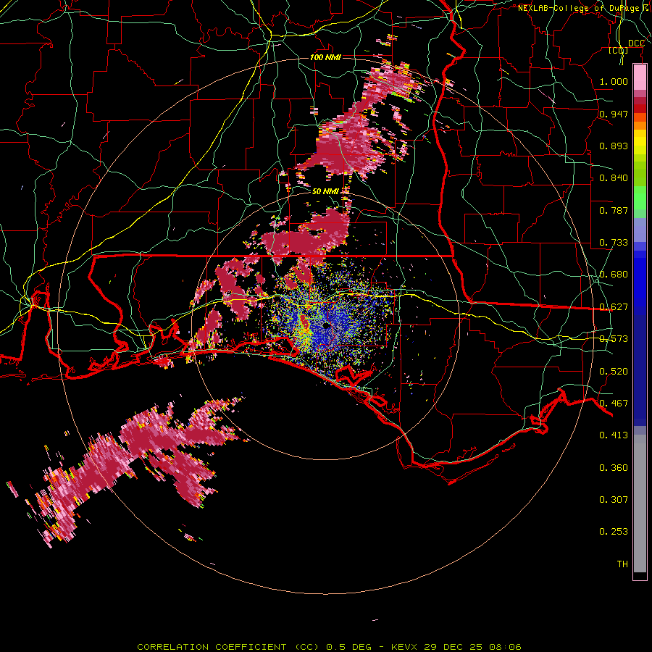Click the TH threshold label on scale
652x652 pixels.
pos(622,564)
